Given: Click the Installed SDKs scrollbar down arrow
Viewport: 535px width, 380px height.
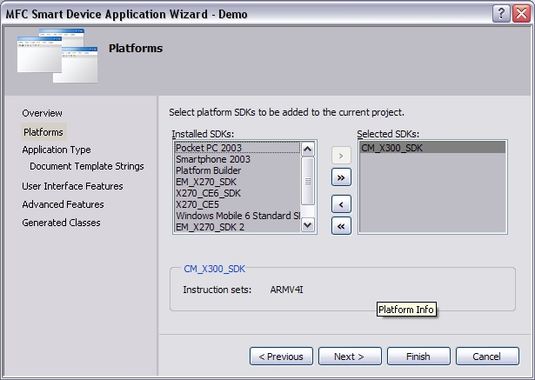Looking at the screenshot, I should [x=308, y=225].
